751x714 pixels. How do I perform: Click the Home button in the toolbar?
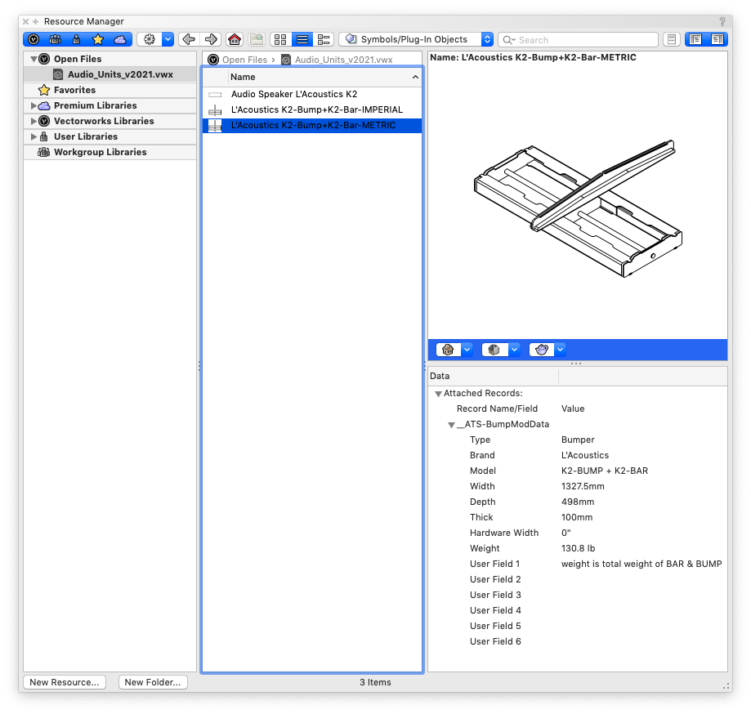tap(235, 39)
